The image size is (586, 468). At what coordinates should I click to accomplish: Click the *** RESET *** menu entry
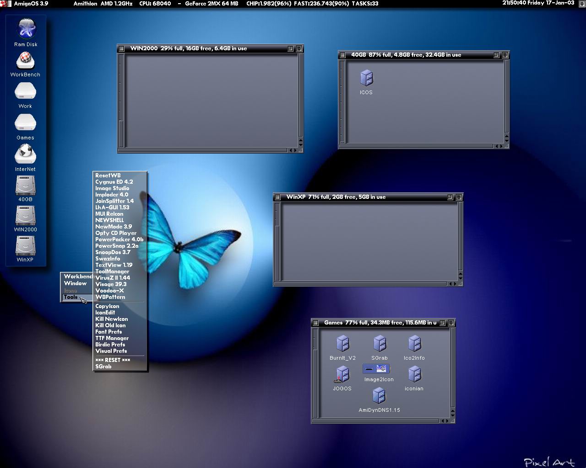coord(113,360)
